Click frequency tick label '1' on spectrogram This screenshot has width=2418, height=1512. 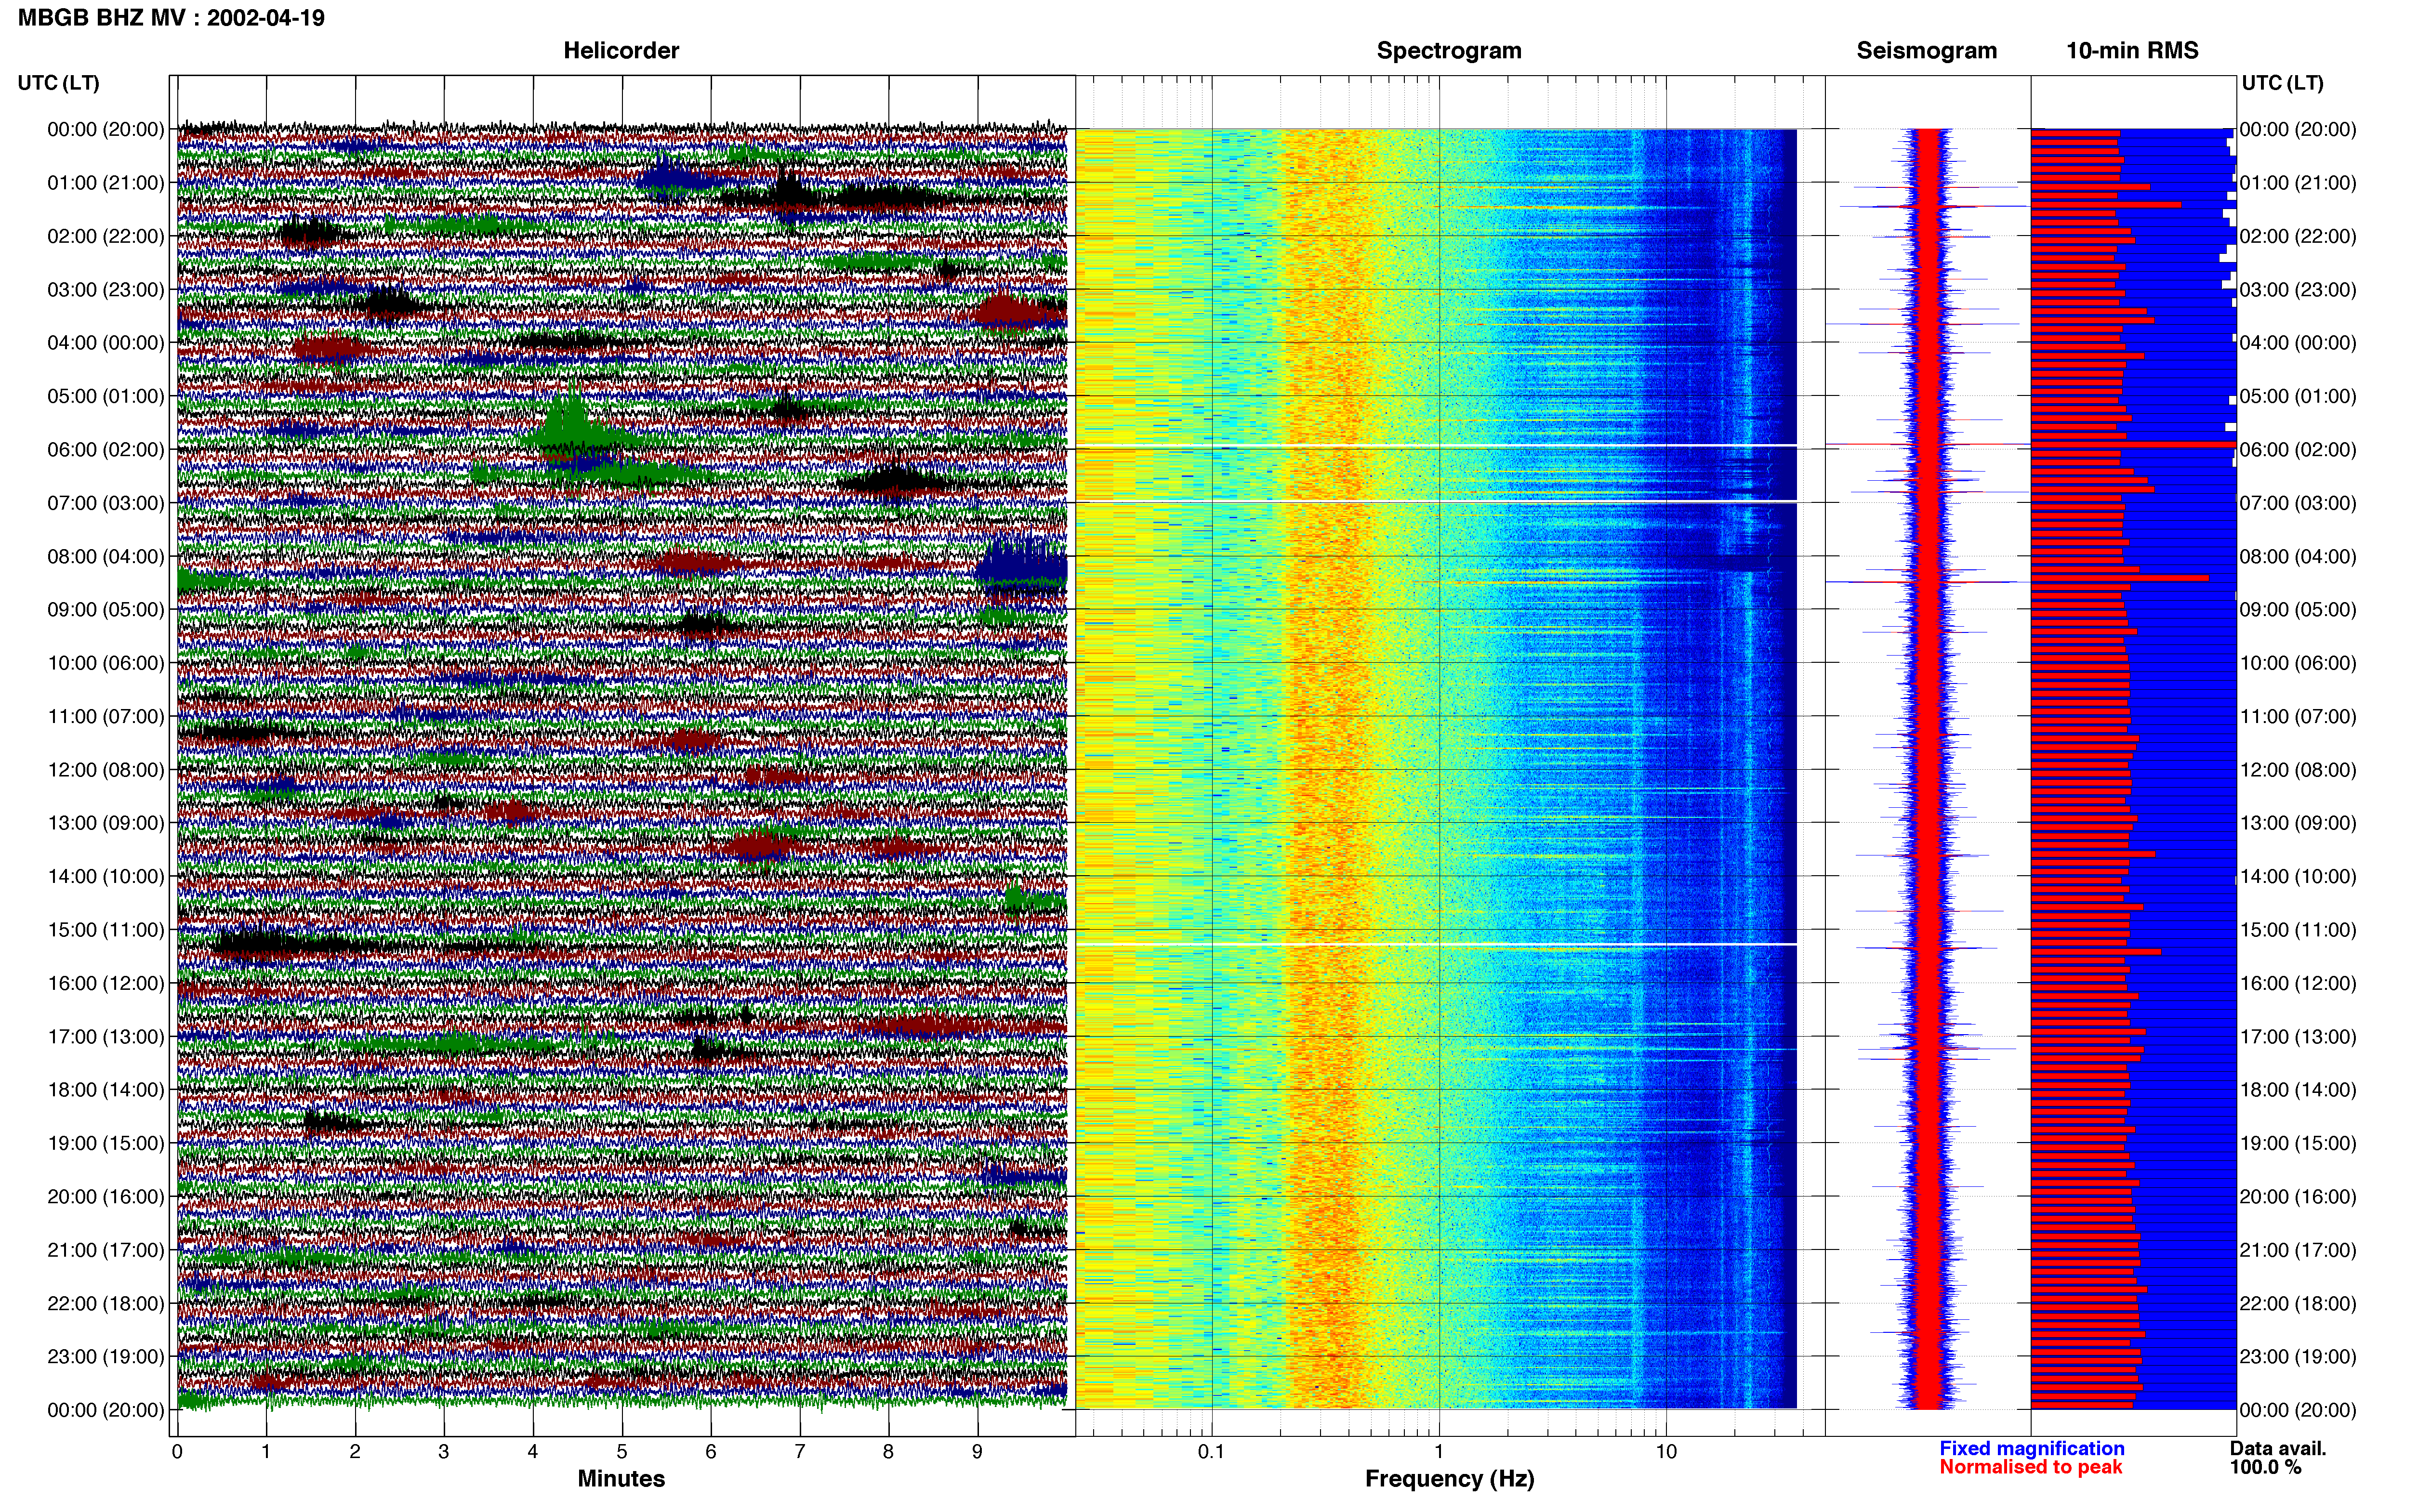[1439, 1452]
